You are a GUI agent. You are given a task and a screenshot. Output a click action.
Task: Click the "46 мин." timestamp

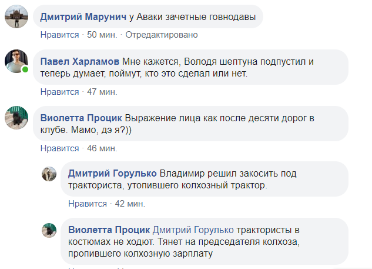pyautogui.click(x=102, y=148)
